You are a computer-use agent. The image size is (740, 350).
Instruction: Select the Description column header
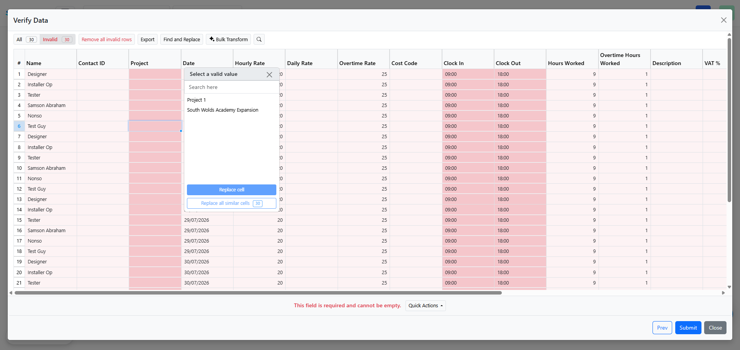coord(676,59)
